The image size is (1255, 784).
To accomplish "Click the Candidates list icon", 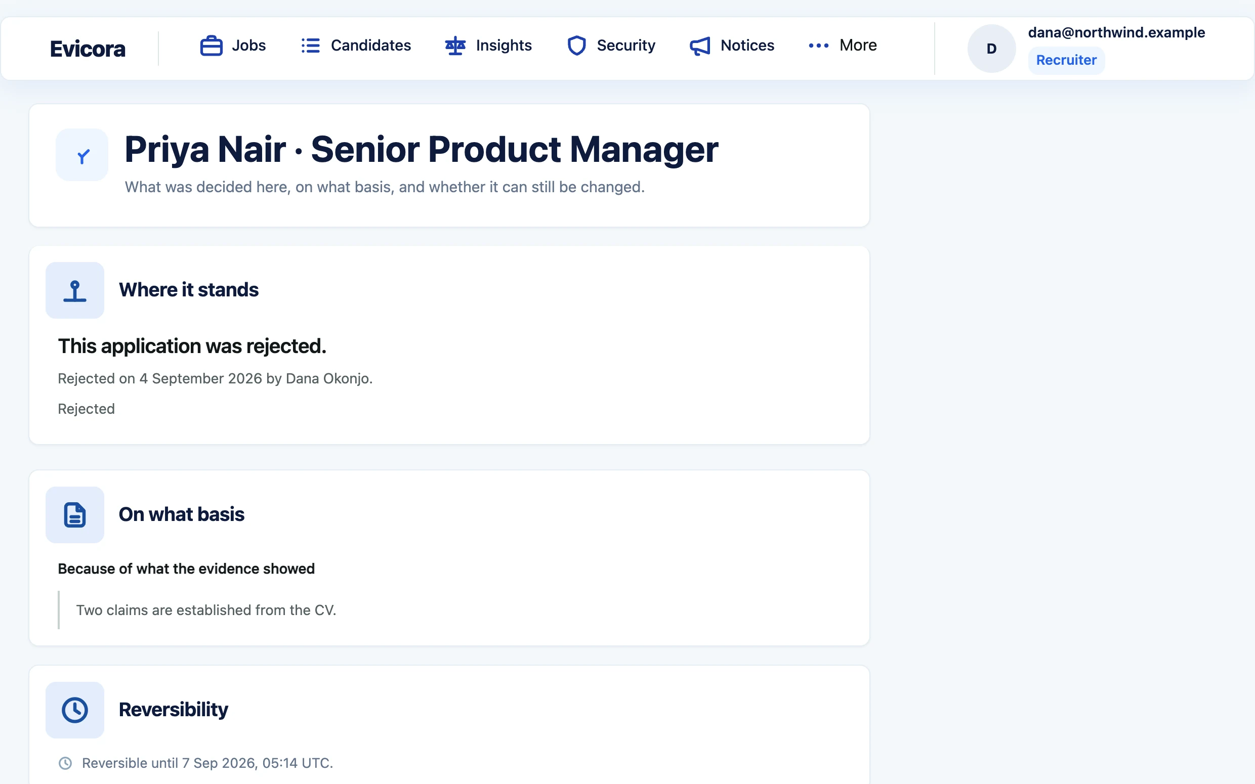I will (310, 46).
